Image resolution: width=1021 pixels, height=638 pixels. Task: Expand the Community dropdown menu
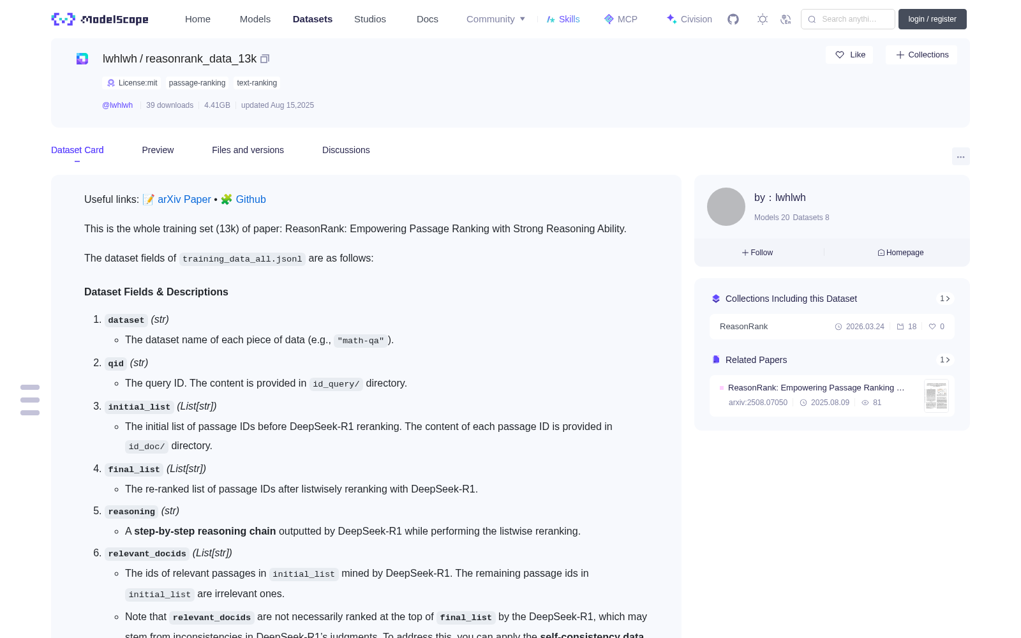click(496, 19)
